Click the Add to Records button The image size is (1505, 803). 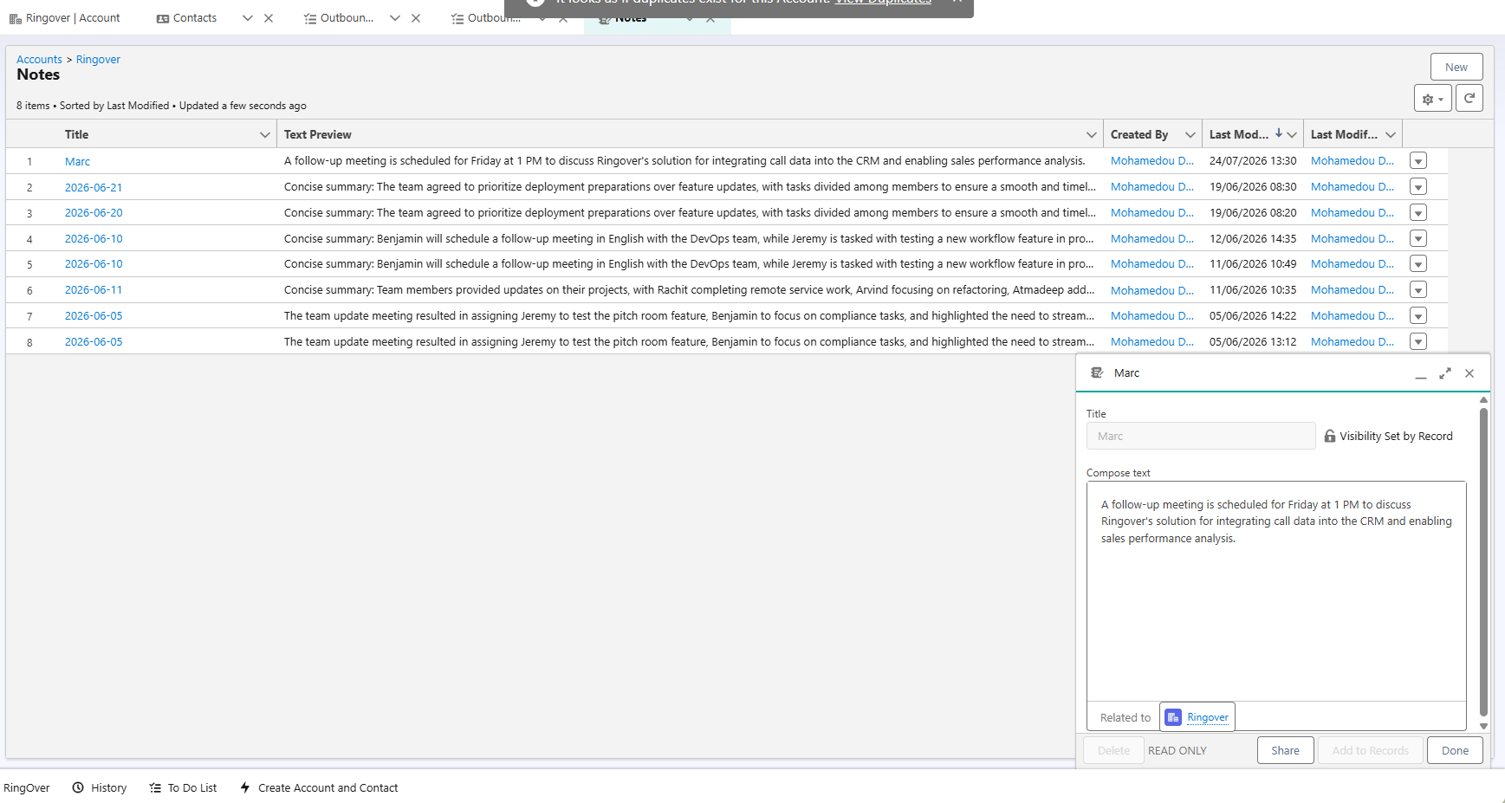click(1370, 750)
